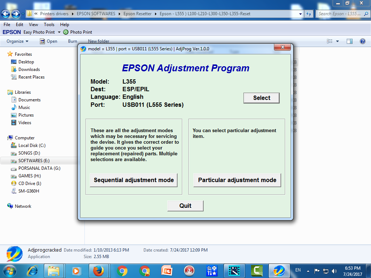Open the Pictures library
This screenshot has height=278, width=371.
point(26,115)
